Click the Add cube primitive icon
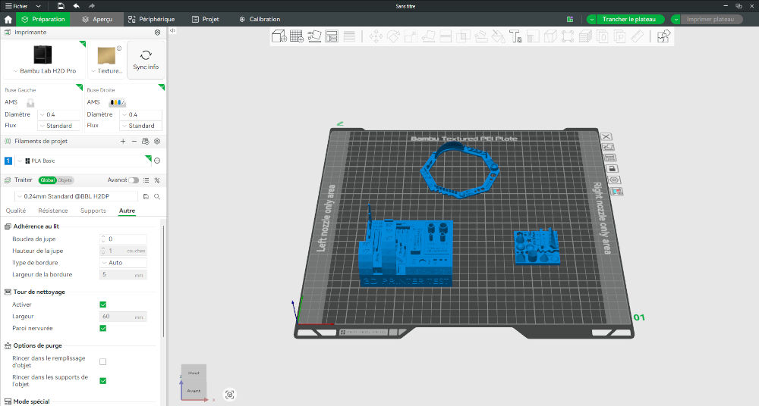Image resolution: width=759 pixels, height=406 pixels. (x=279, y=36)
